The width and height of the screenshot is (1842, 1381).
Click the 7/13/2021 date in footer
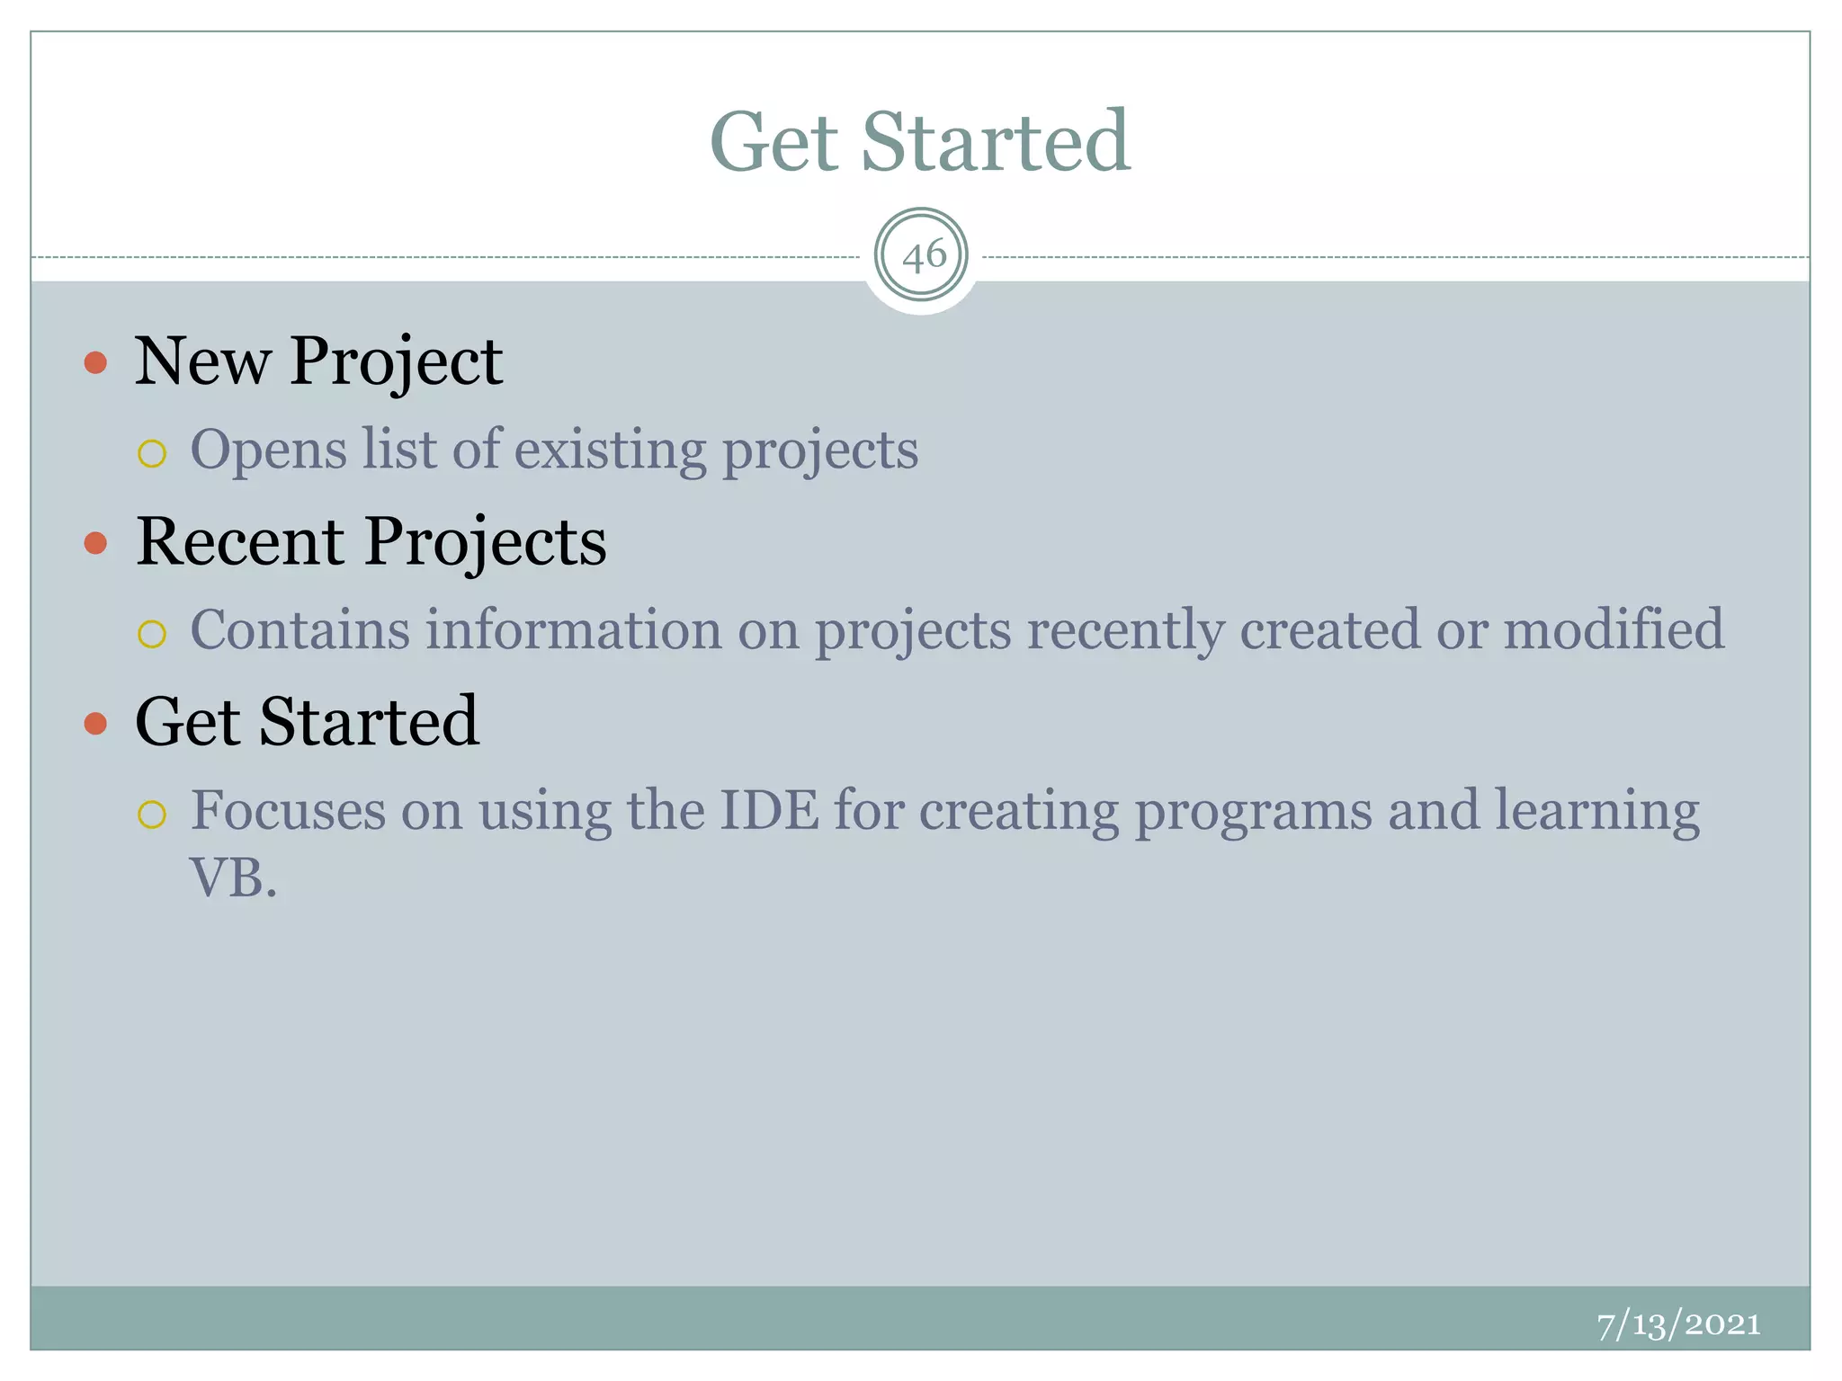[x=1678, y=1325]
